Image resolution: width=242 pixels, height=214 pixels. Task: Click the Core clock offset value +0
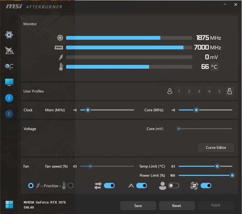pos(173,110)
